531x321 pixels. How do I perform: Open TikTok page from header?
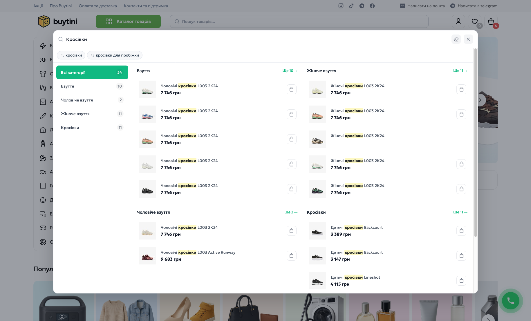pos(351,6)
